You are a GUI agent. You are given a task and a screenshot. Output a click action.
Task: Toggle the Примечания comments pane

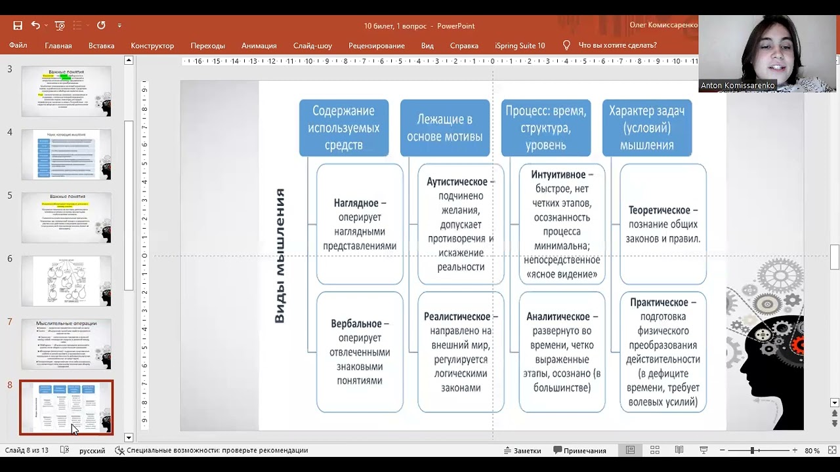click(580, 450)
